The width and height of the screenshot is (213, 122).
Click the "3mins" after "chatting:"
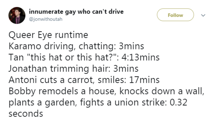tap(131, 46)
